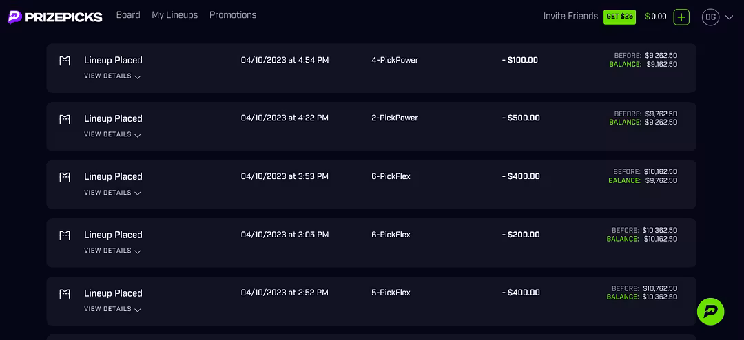Click the DG profile avatar
This screenshot has height=340, width=744.
[x=710, y=17]
